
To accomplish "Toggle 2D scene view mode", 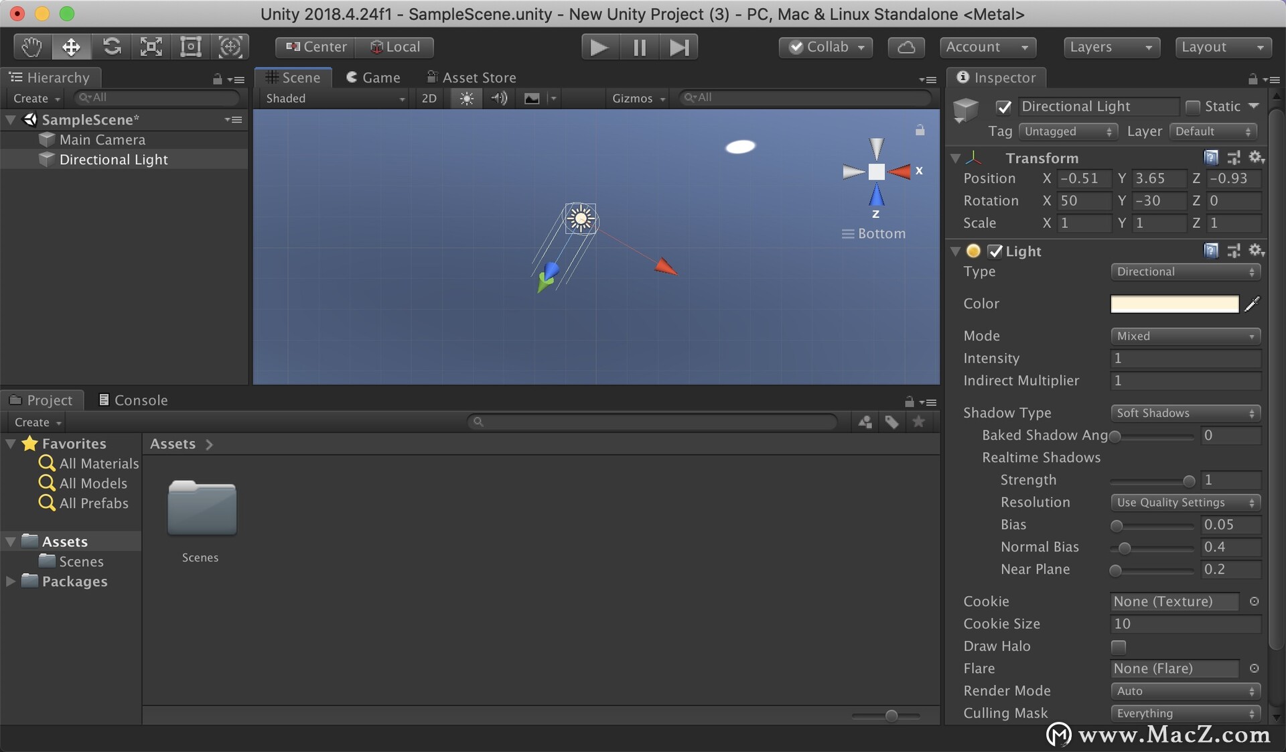I will 429,99.
